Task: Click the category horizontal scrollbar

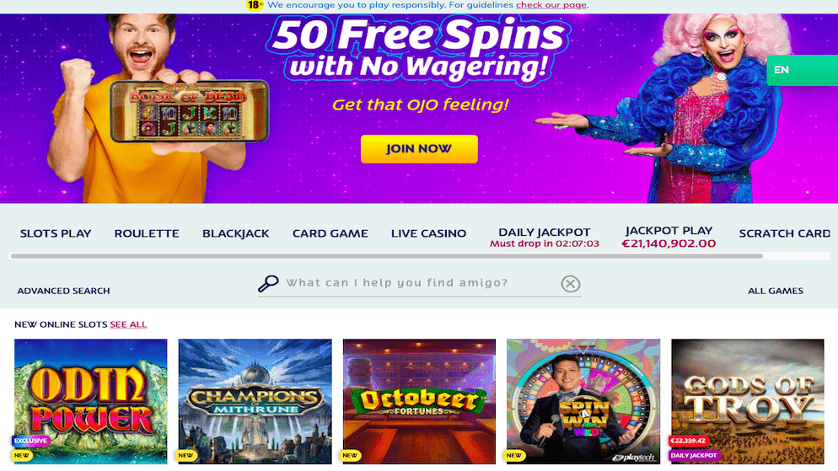Action: (386, 256)
